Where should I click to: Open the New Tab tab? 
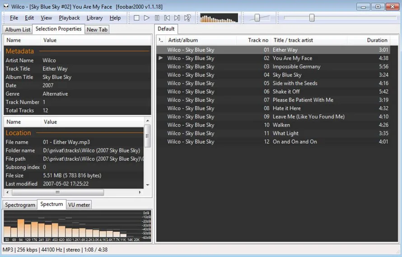[97, 30]
